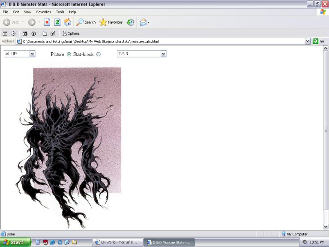Open the Forward button history arrow

pyautogui.click(x=39, y=22)
